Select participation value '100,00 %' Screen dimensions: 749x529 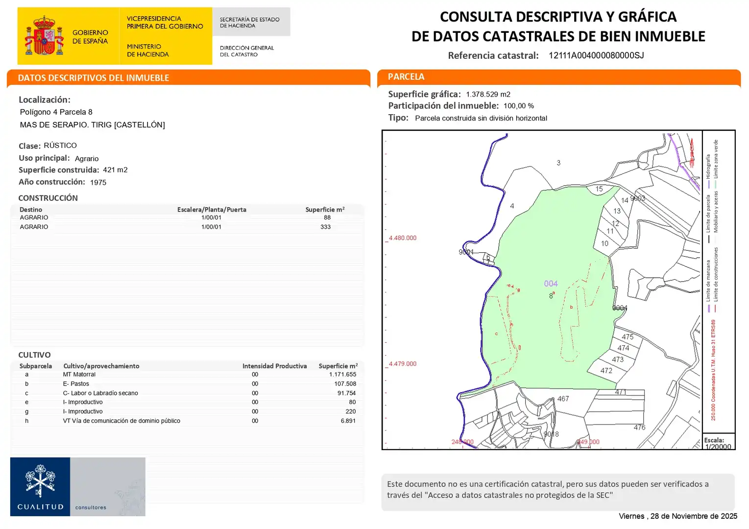519,106
